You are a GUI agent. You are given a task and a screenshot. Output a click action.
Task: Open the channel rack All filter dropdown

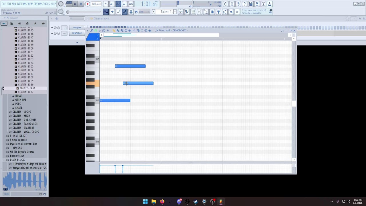(x=77, y=19)
